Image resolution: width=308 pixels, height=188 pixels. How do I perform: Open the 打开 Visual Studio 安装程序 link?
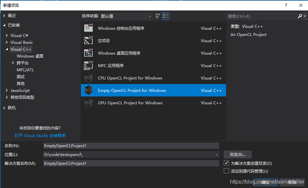click(40, 135)
